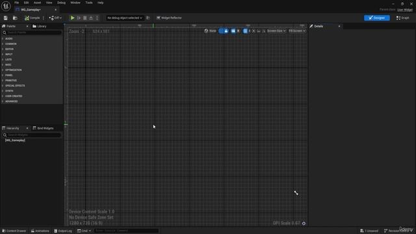Click the Eject button in toolbar
Viewport: 416px width, 234px height.
(x=91, y=18)
